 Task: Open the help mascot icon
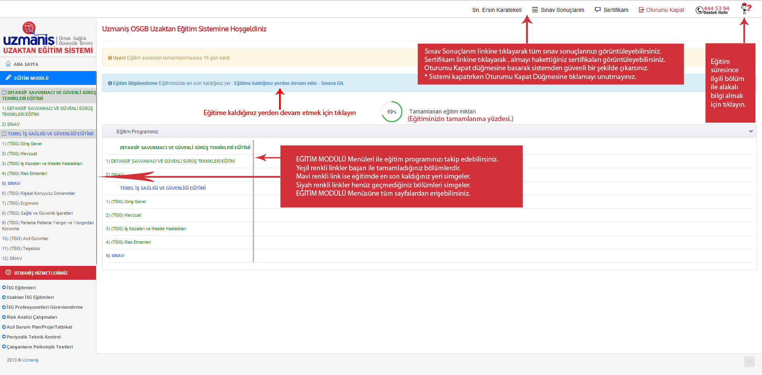(x=746, y=8)
